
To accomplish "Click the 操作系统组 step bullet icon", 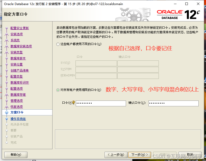I will pos(7,119).
